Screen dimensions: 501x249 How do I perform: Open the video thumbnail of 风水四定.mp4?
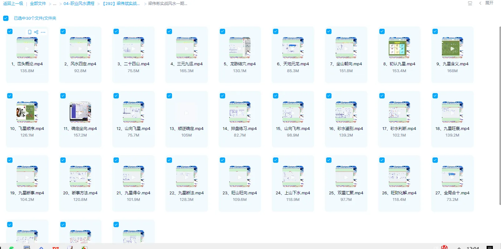(80, 48)
